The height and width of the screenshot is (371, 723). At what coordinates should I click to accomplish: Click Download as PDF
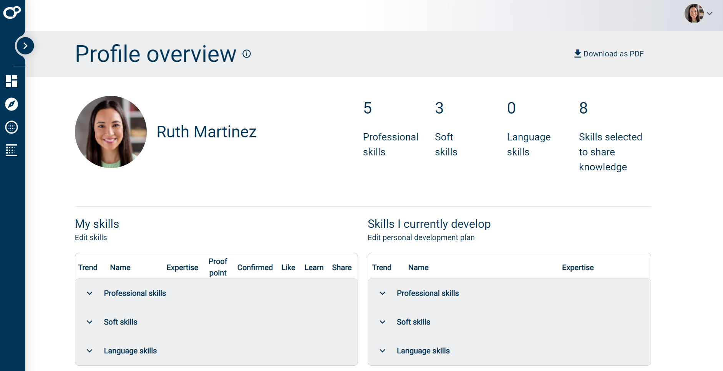tap(614, 53)
